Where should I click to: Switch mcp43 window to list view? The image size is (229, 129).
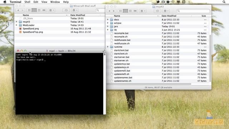tap(125, 11)
